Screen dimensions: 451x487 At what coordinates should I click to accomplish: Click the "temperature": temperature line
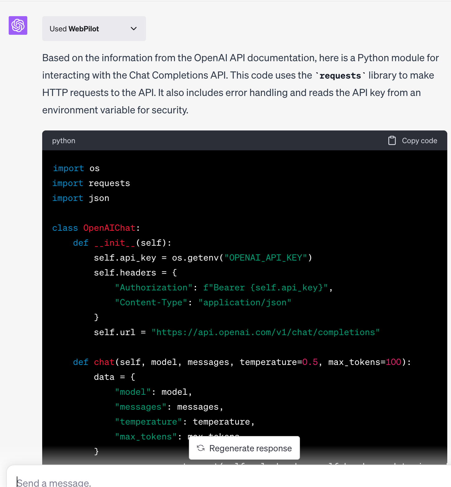point(185,422)
